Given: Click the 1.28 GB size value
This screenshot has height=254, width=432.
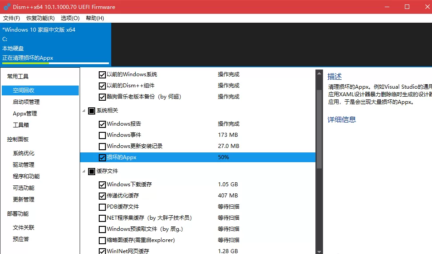Looking at the screenshot, I should click(228, 251).
